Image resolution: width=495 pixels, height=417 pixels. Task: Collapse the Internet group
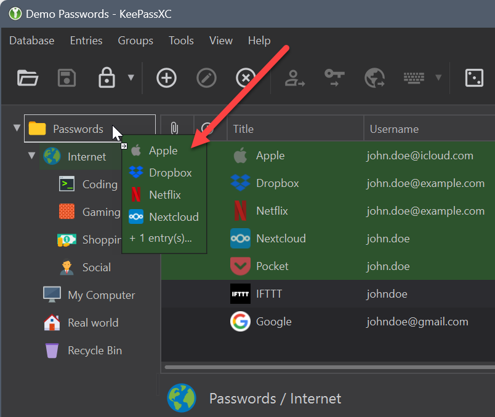[31, 156]
